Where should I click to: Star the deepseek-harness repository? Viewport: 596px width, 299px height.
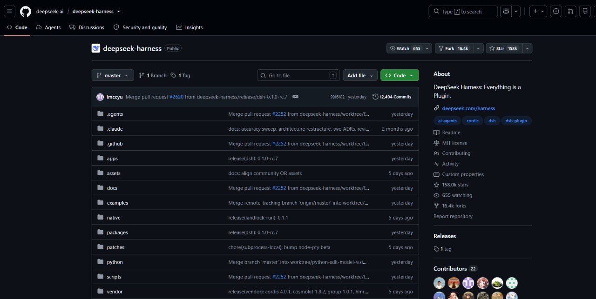click(x=504, y=48)
